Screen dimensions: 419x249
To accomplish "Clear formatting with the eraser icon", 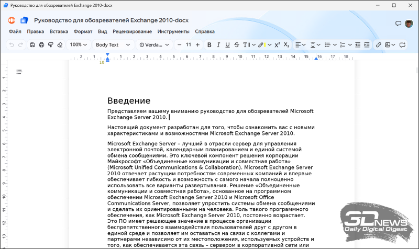I will 60,45.
